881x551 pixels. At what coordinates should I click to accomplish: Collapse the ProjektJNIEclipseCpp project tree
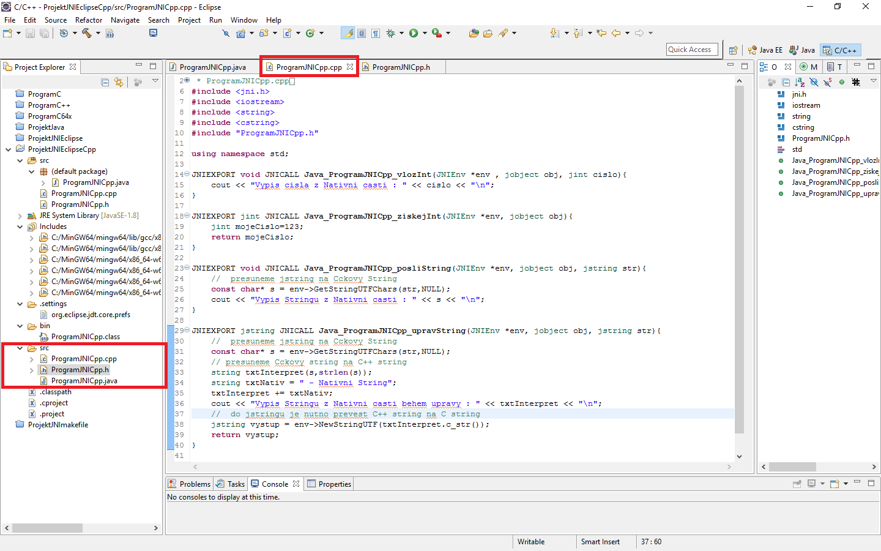click(x=9, y=149)
